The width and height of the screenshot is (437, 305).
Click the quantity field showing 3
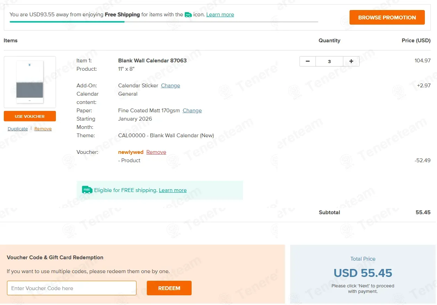pos(329,61)
